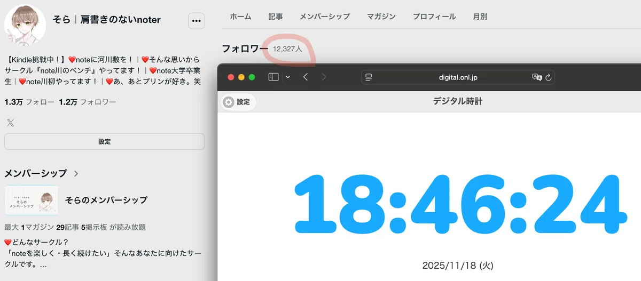The image size is (641, 281).
Task: Click the translate icon in address bar
Action: pyautogui.click(x=537, y=77)
